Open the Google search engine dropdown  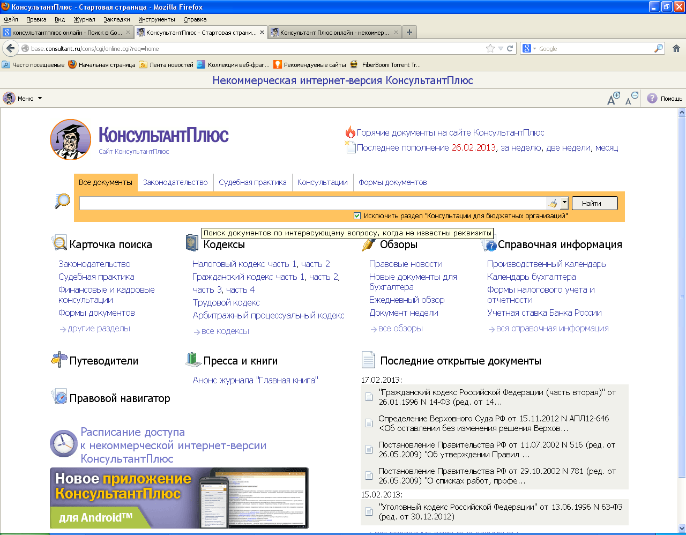click(x=530, y=48)
